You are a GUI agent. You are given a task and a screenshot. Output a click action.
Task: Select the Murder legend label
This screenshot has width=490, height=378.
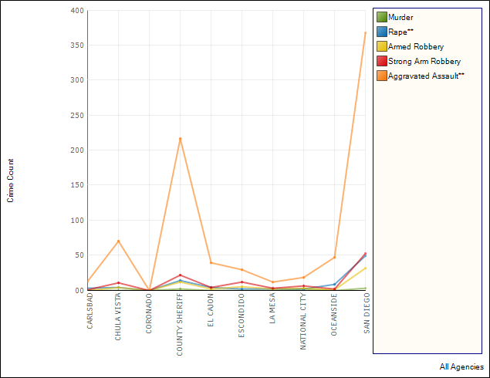coord(400,17)
